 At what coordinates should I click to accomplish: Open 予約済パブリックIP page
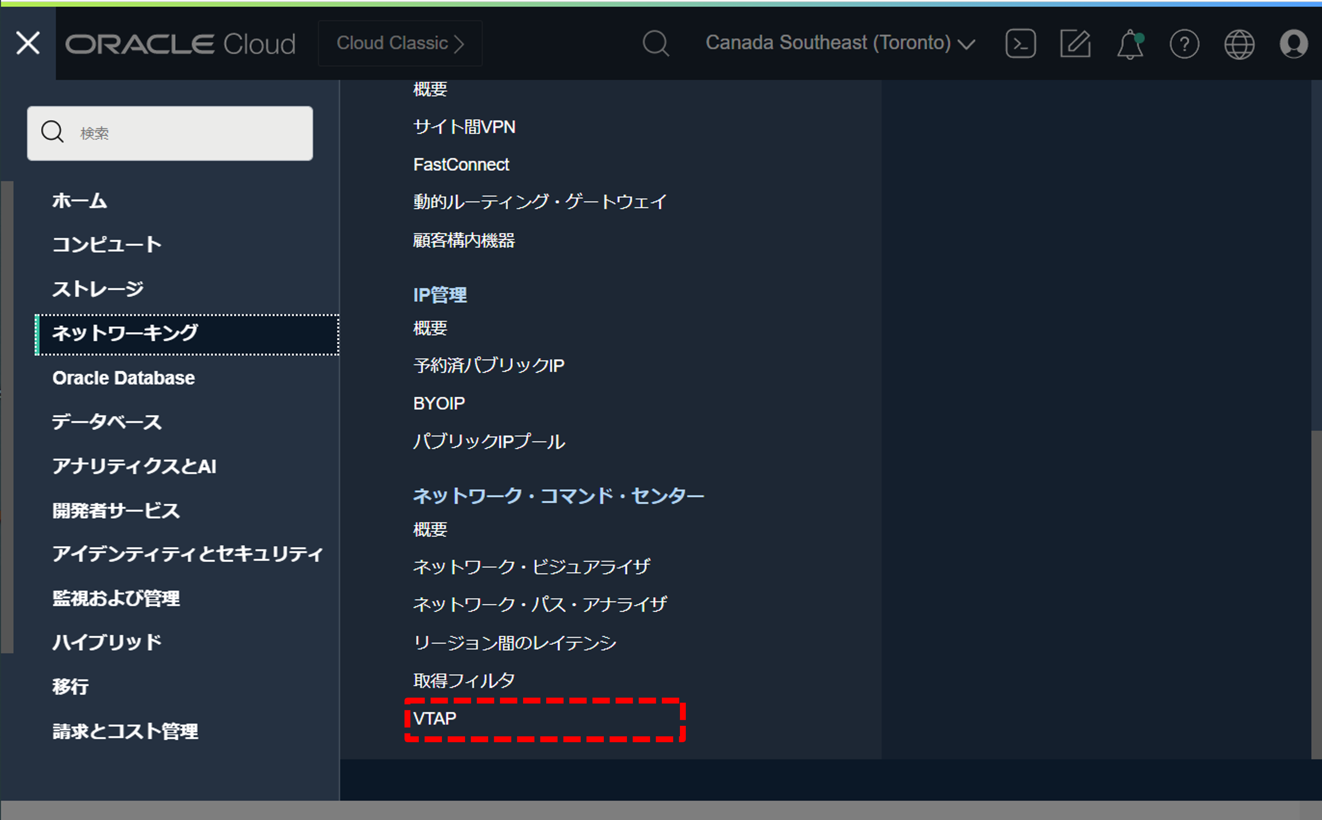[489, 365]
